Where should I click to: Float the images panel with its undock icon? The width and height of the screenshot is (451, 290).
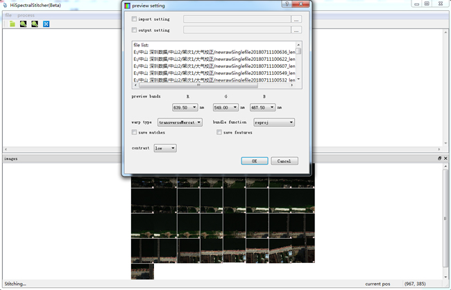(439, 158)
